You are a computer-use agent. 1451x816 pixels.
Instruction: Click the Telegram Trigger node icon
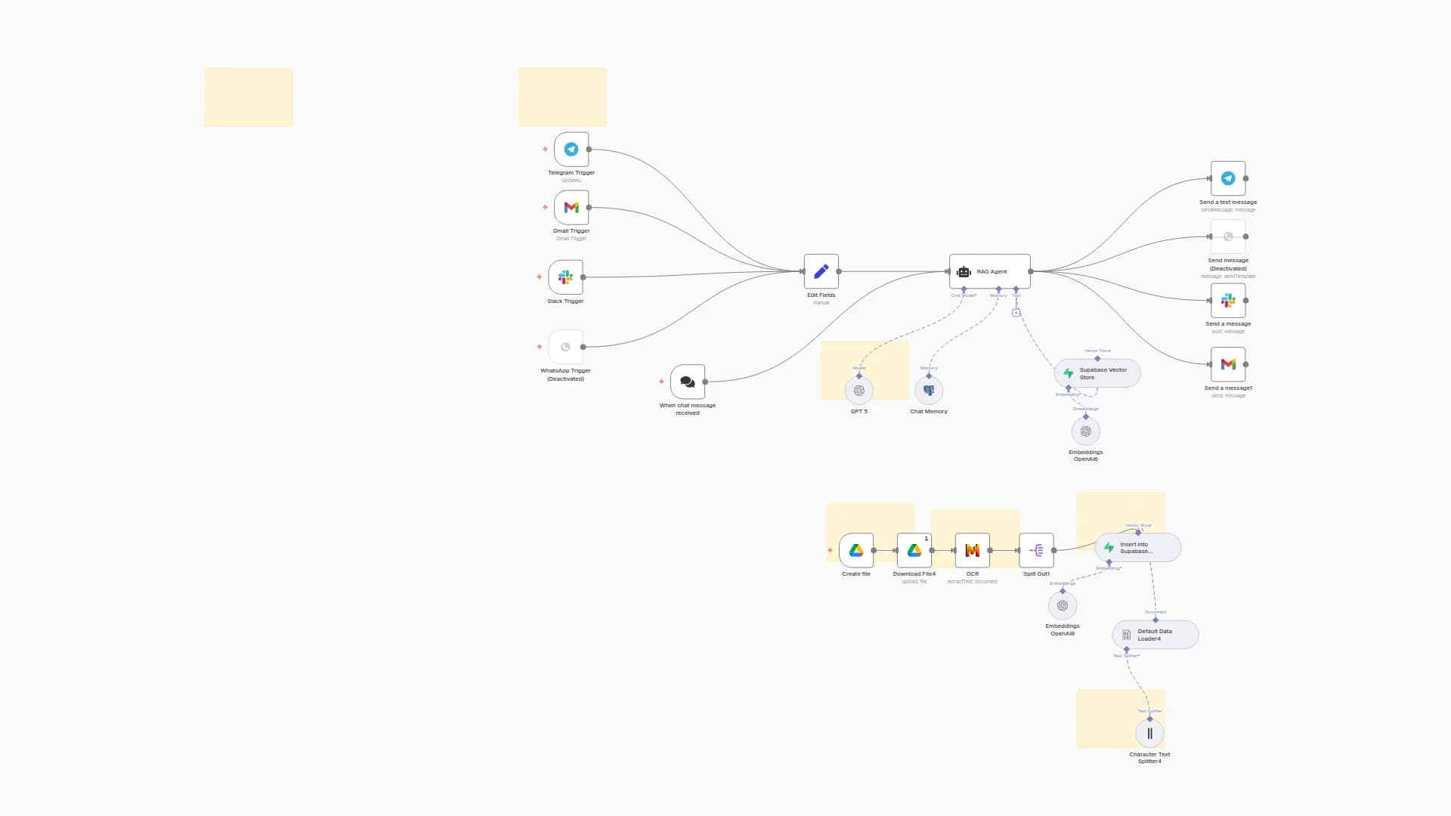pyautogui.click(x=571, y=150)
